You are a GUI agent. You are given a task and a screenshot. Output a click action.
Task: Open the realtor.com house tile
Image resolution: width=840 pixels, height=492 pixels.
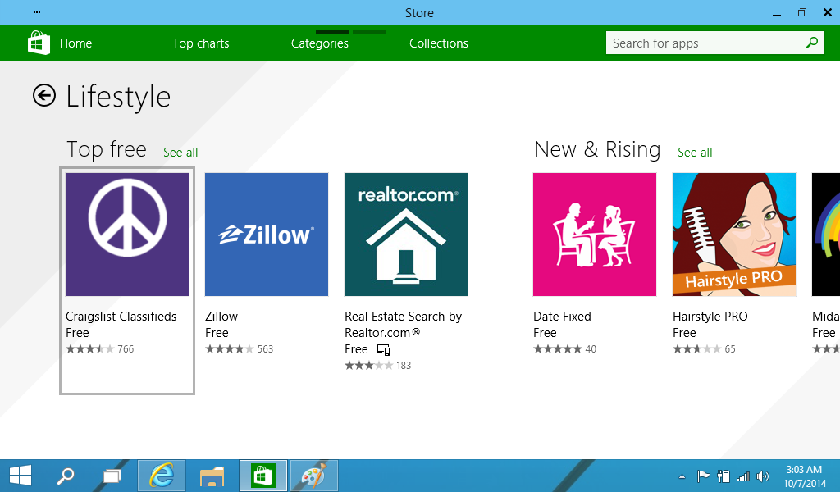click(406, 234)
